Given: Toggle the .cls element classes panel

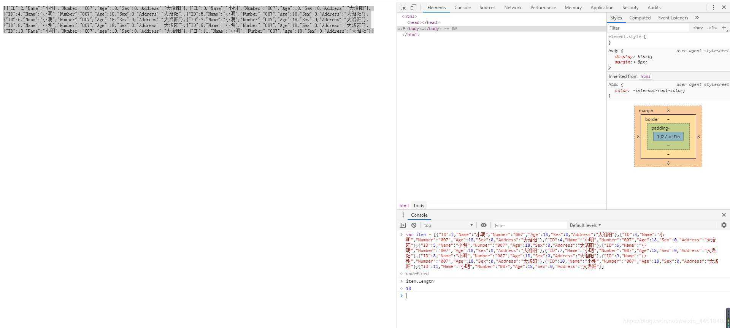Looking at the screenshot, I should pos(712,28).
